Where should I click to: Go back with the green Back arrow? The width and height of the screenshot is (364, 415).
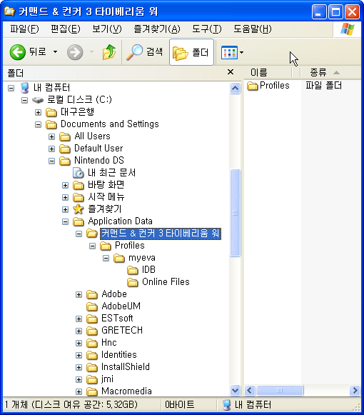click(x=17, y=52)
